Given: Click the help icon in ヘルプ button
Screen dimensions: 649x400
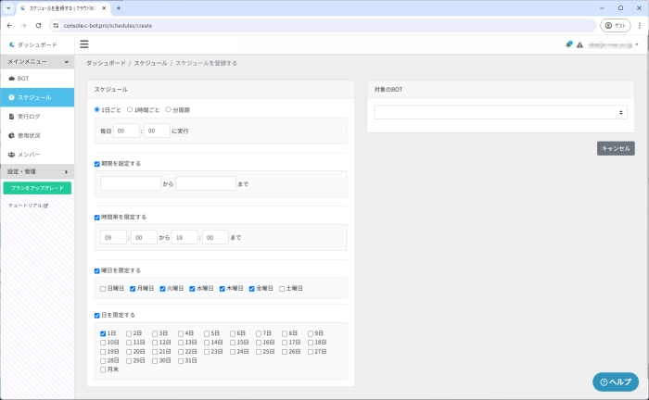Looking at the screenshot, I should click(604, 381).
